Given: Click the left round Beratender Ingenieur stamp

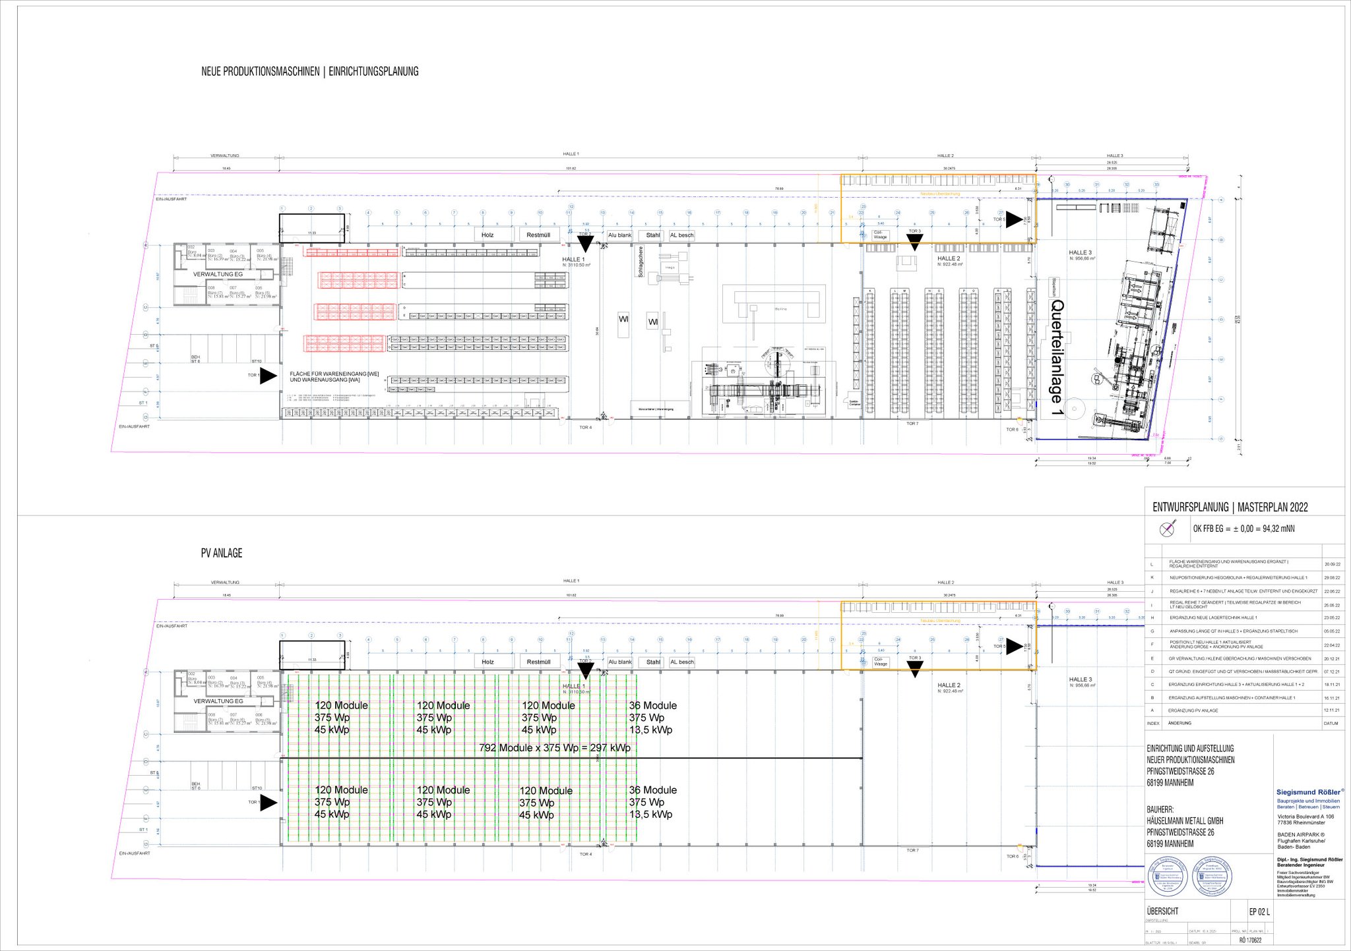Looking at the screenshot, I should [1168, 876].
